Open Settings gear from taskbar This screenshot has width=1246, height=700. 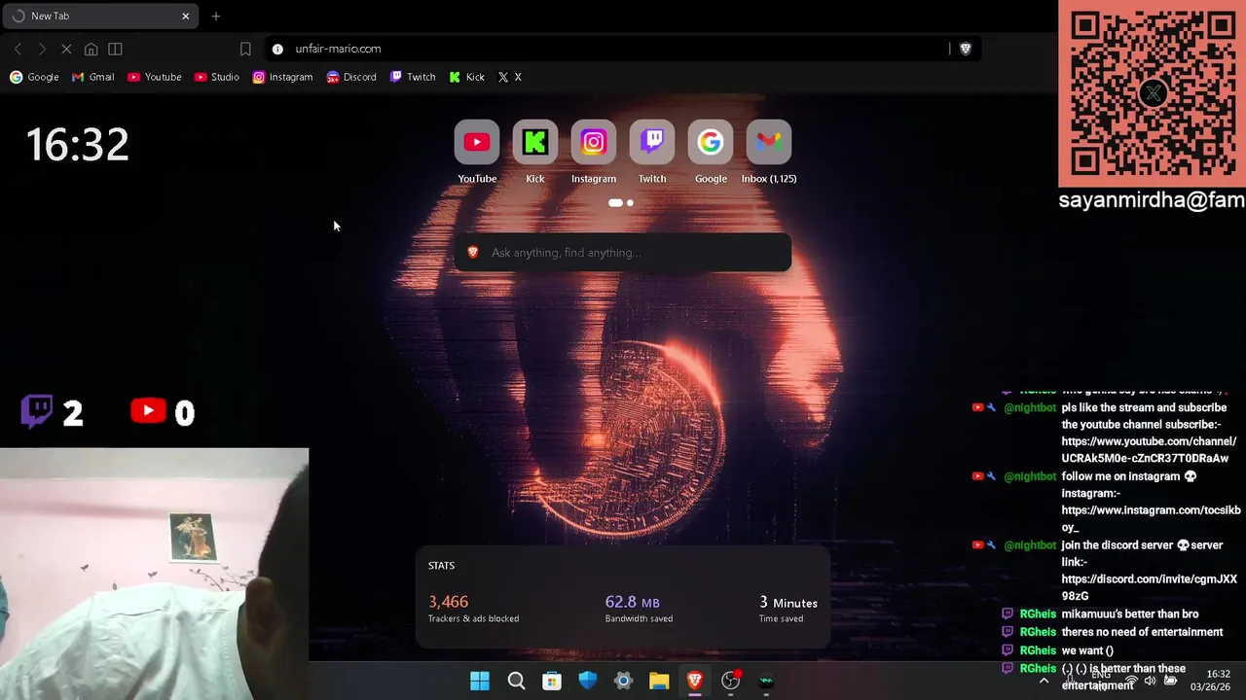[623, 682]
